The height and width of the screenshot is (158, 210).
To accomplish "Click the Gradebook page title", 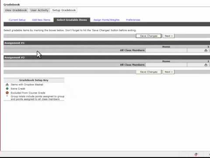I will (12, 4).
